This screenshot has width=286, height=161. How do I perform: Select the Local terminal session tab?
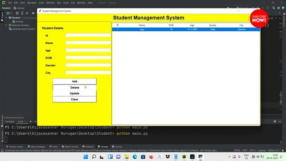[x=20, y=122]
